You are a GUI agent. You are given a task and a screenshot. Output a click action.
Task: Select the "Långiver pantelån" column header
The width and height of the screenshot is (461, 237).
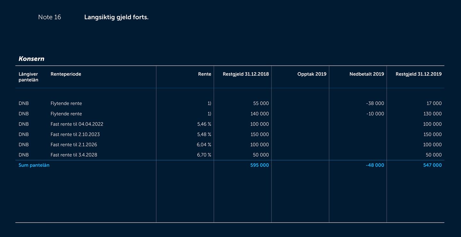click(28, 77)
